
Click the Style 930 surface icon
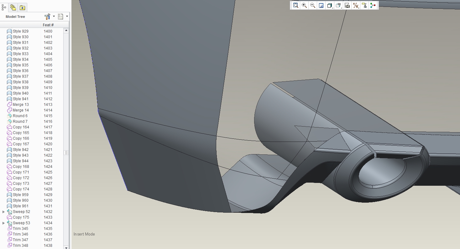pos(9,37)
